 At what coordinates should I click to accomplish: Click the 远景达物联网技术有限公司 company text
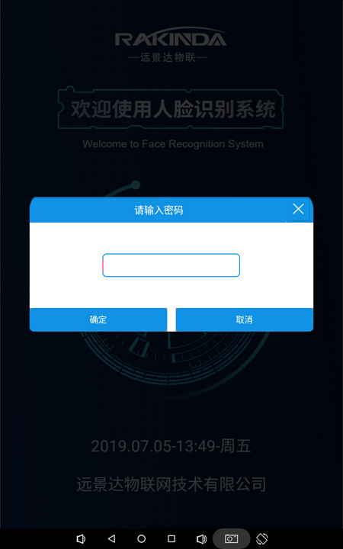click(x=171, y=484)
